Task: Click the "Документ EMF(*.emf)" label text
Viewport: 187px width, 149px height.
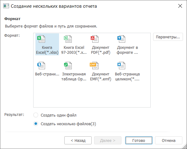Action: [100, 77]
